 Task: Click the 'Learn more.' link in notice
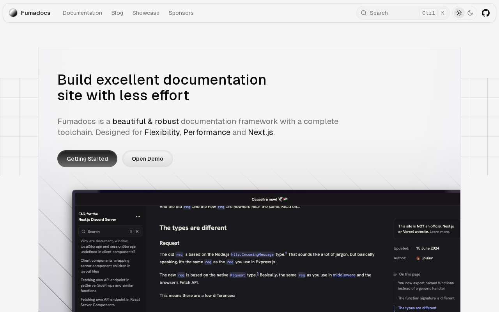pos(440,232)
